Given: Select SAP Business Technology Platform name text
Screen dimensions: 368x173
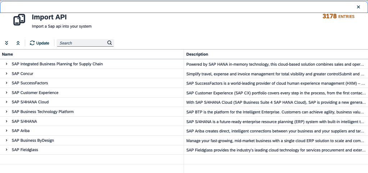Looking at the screenshot, I should (43, 112).
